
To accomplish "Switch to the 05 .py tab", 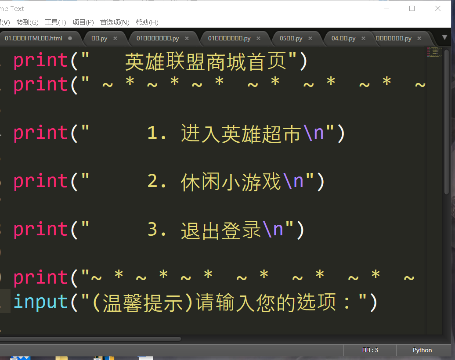I will tap(291, 38).
